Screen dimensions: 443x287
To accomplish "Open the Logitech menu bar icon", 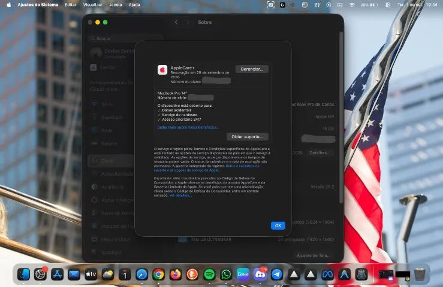I will (282, 5).
